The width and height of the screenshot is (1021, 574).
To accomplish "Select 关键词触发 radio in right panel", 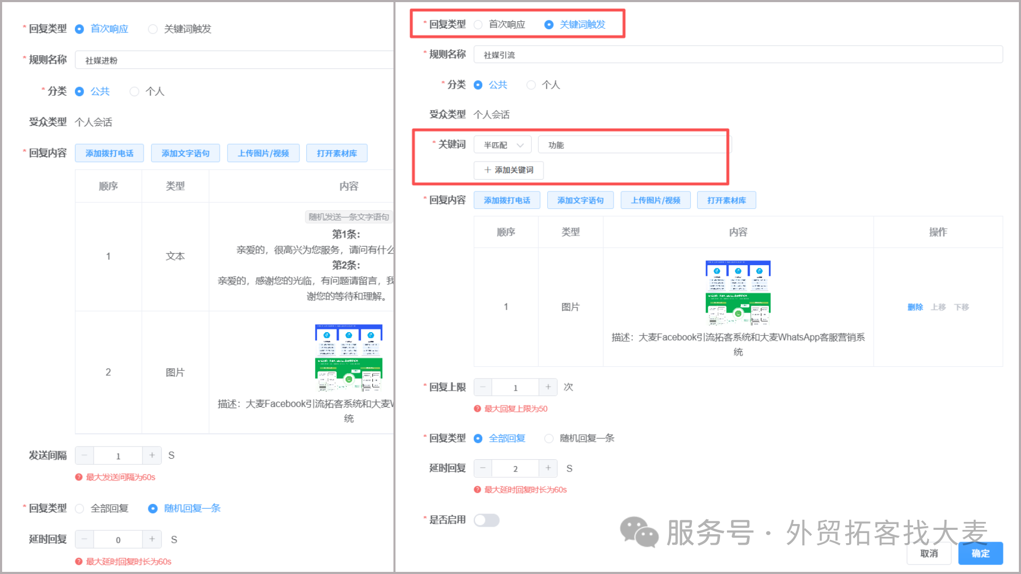I will point(549,24).
